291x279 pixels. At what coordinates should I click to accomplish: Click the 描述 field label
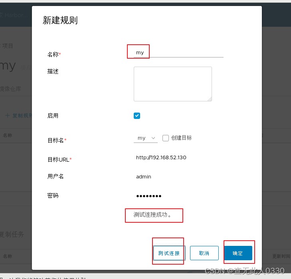click(53, 71)
